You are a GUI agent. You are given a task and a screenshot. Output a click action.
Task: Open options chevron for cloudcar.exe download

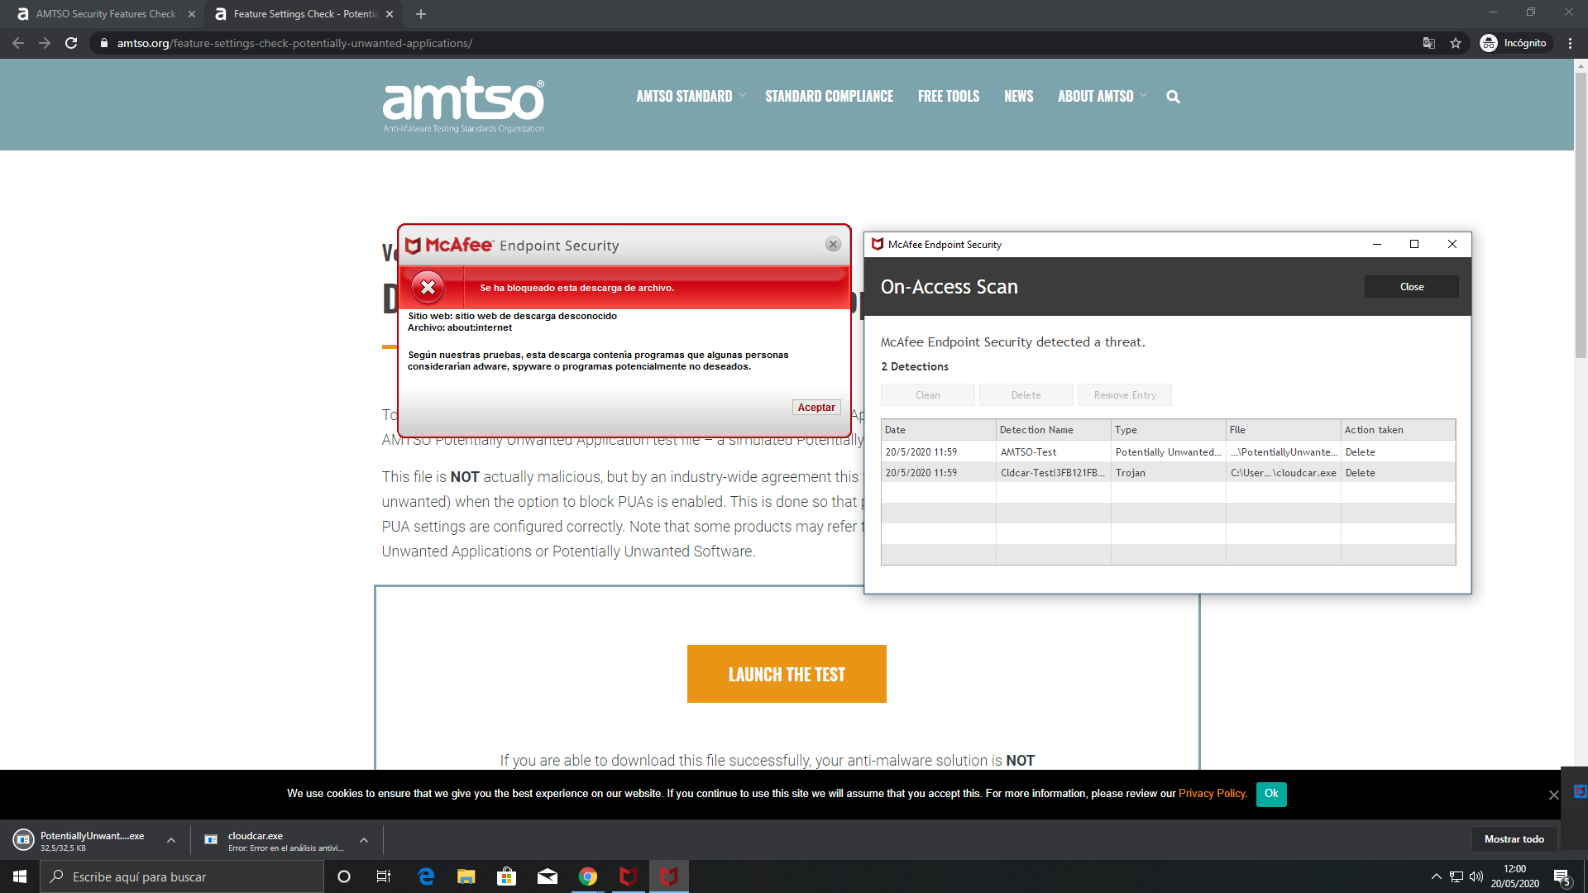(x=364, y=840)
